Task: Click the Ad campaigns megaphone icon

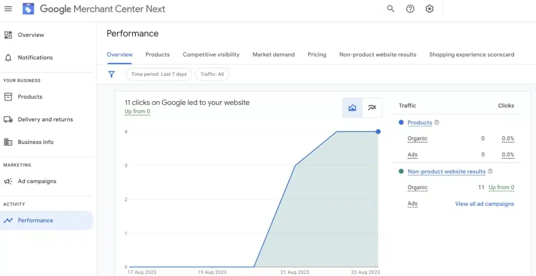Action: [x=8, y=181]
